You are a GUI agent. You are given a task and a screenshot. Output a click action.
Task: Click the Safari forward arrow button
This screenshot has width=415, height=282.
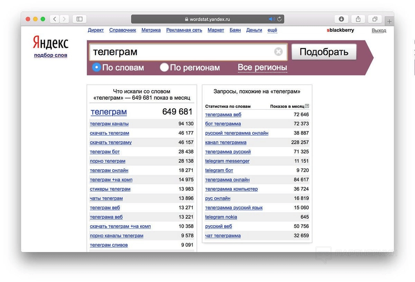pos(64,19)
